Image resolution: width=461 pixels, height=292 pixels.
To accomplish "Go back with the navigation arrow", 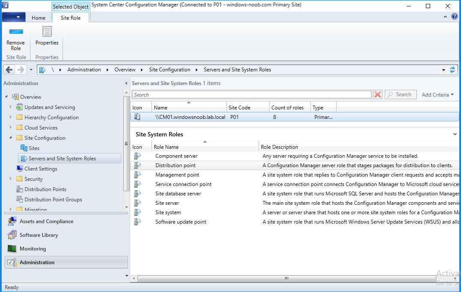I will [x=9, y=70].
